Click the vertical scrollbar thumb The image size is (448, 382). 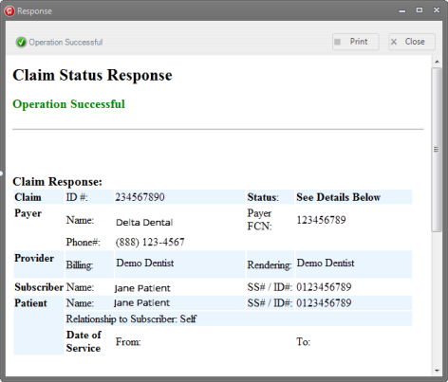tap(437, 150)
